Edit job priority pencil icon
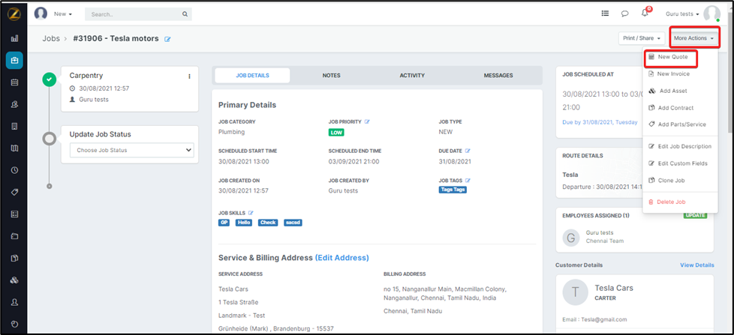The image size is (734, 335). click(368, 121)
